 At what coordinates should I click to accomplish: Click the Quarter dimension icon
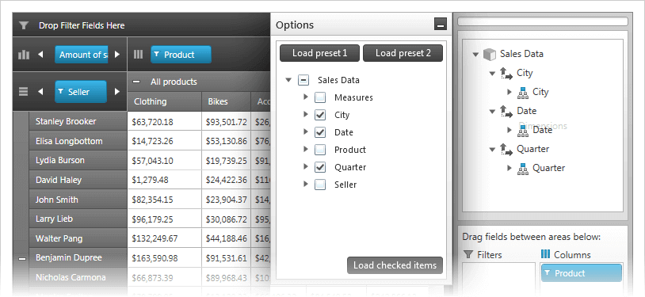507,150
